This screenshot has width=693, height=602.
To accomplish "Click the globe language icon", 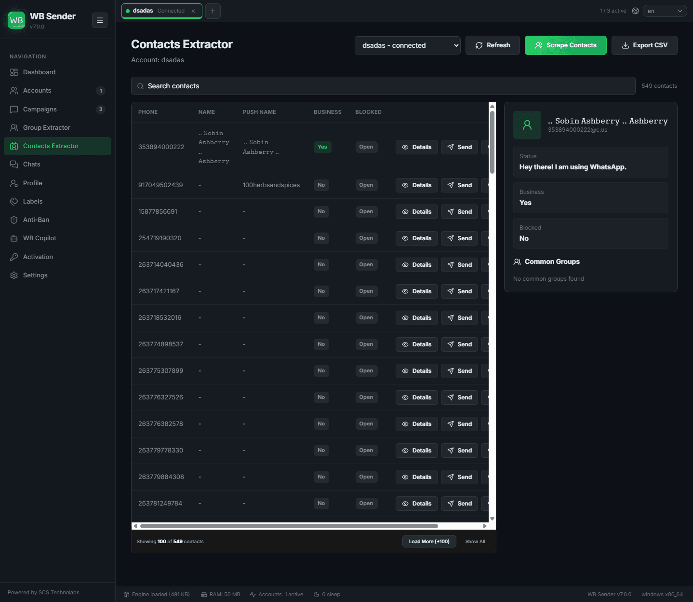I will pyautogui.click(x=636, y=11).
